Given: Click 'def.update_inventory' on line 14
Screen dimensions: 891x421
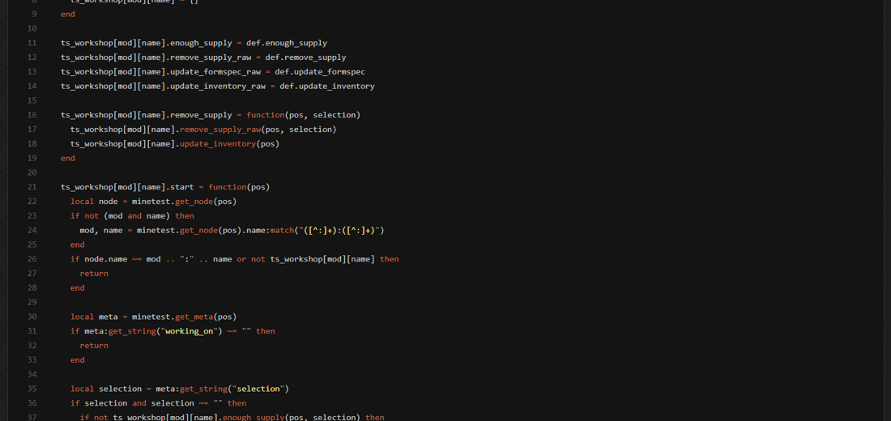Looking at the screenshot, I should [x=326, y=87].
